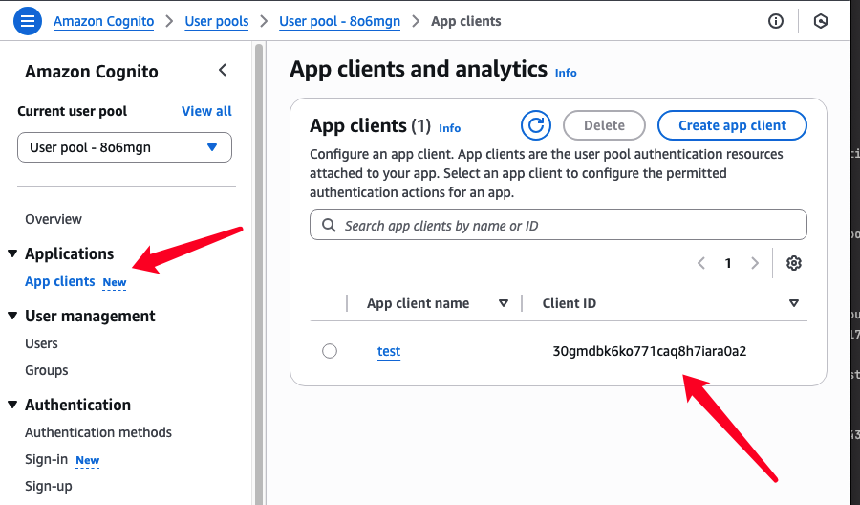Image resolution: width=860 pixels, height=505 pixels.
Task: Click the Authentication section heading
Action: tap(78, 405)
